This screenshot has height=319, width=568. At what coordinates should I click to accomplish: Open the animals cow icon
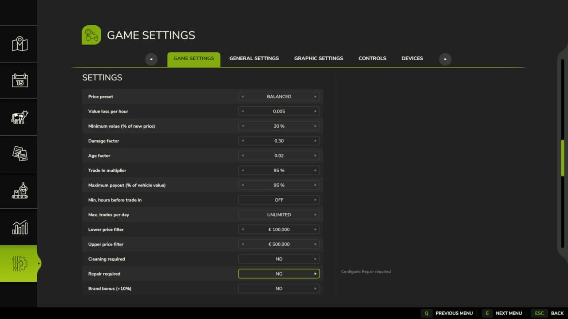[x=20, y=117]
